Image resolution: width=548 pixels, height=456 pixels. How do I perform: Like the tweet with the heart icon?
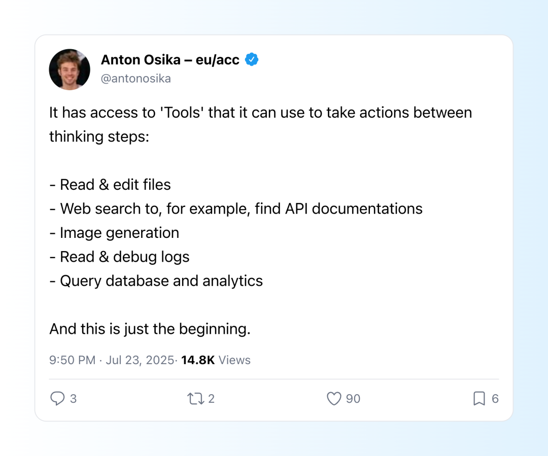333,399
